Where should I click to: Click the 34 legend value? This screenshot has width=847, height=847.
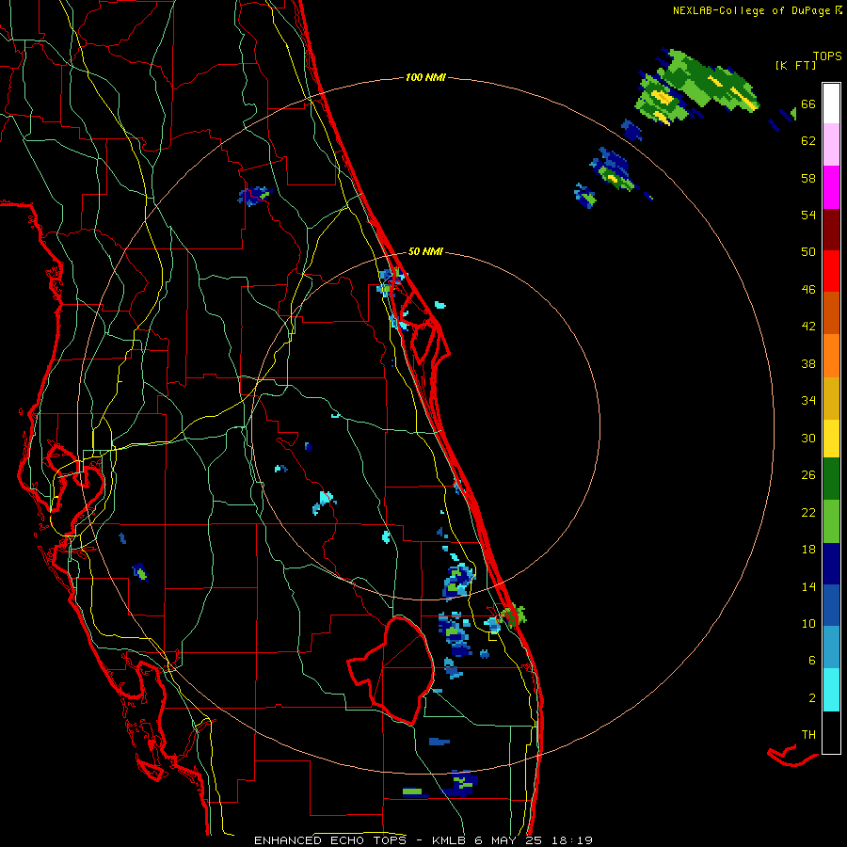click(808, 401)
